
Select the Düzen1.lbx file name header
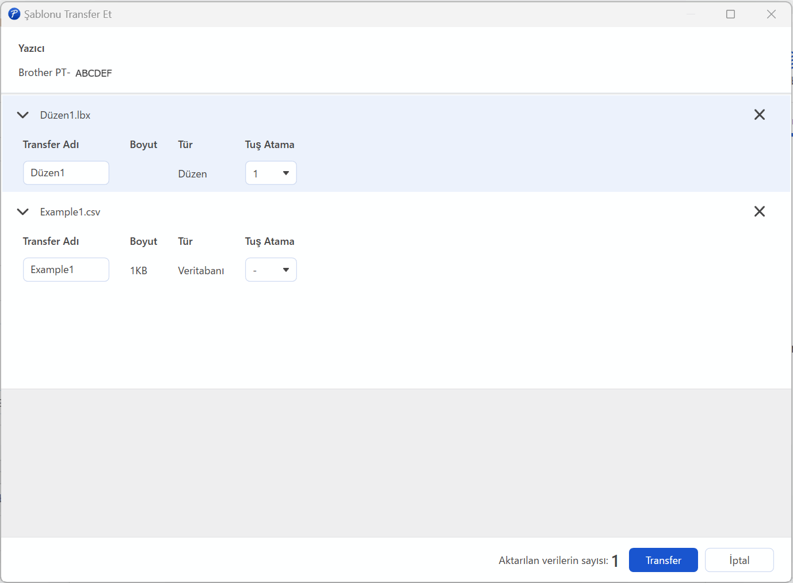click(65, 115)
